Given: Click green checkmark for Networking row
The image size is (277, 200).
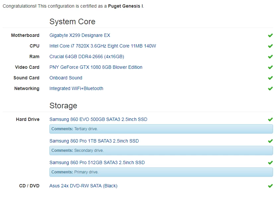Looking at the screenshot, I should click(x=270, y=88).
